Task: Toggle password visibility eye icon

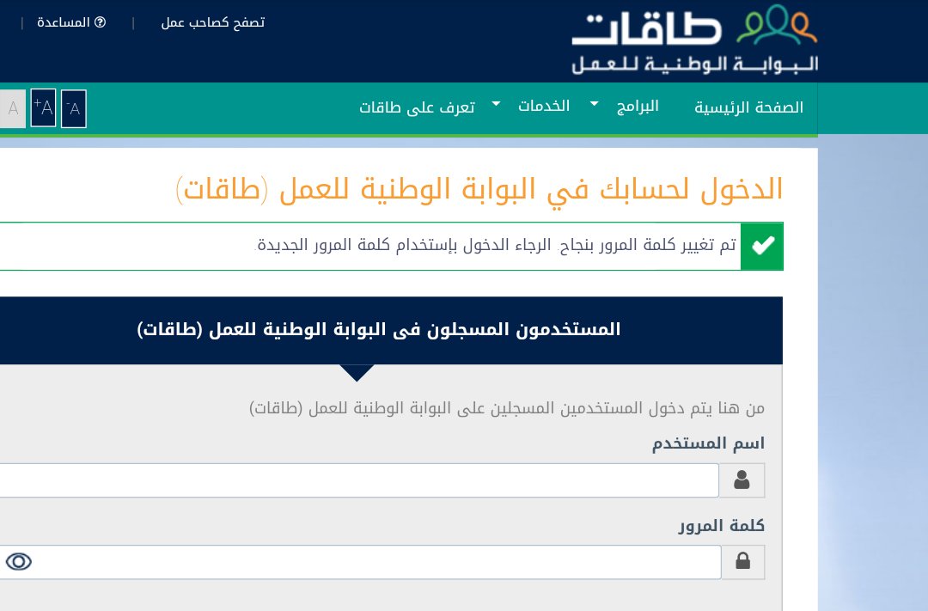Action: pyautogui.click(x=19, y=561)
